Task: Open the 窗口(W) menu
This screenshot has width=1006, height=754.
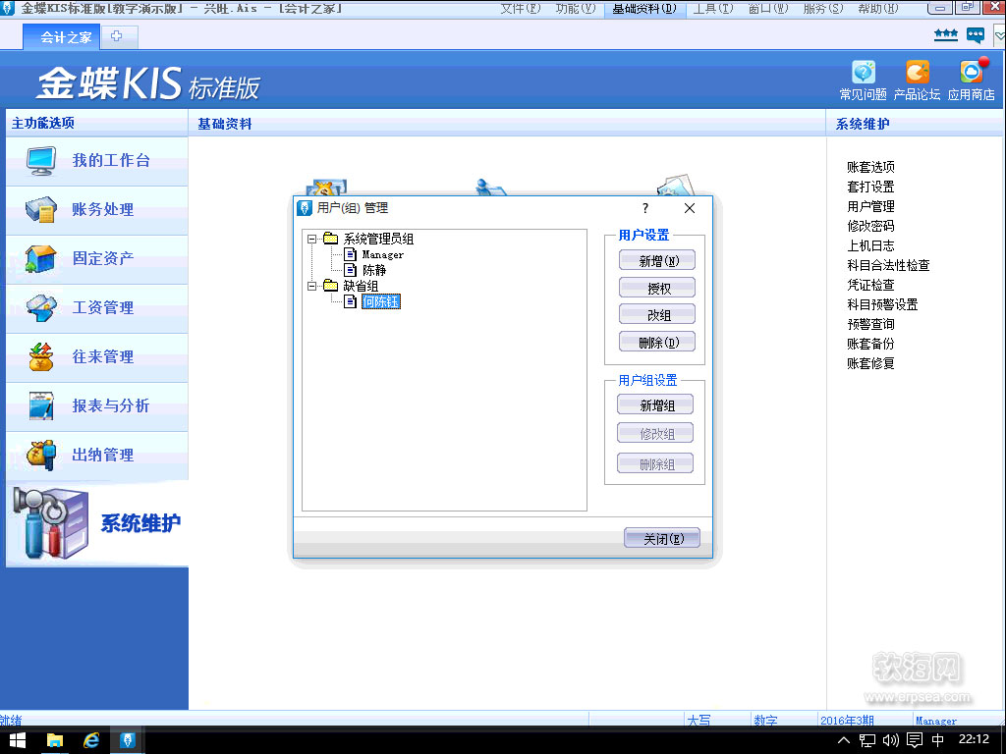Action: 768,8
